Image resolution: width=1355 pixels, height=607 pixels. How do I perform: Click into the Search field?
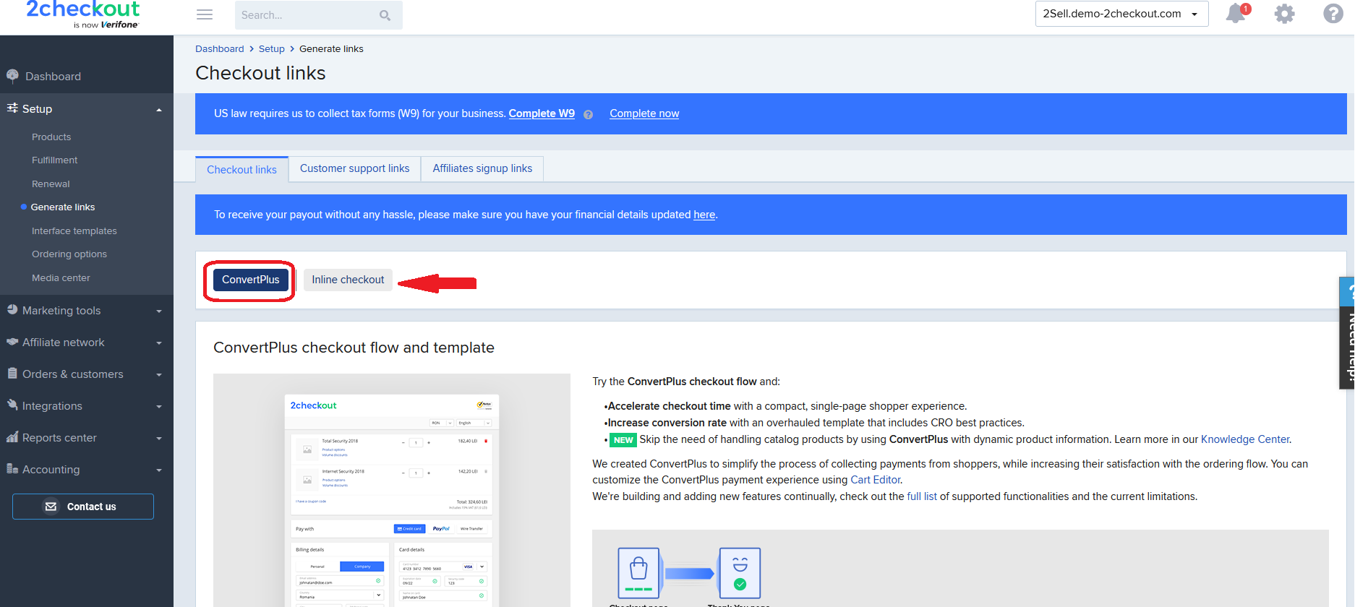click(307, 15)
